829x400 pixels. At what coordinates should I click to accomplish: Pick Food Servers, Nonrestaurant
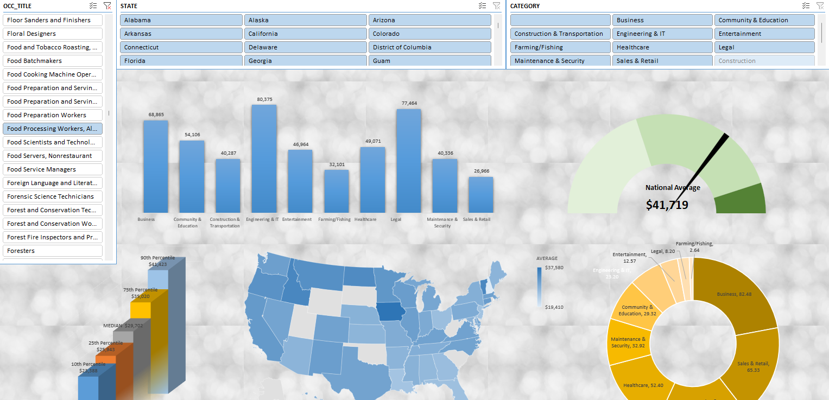point(53,156)
